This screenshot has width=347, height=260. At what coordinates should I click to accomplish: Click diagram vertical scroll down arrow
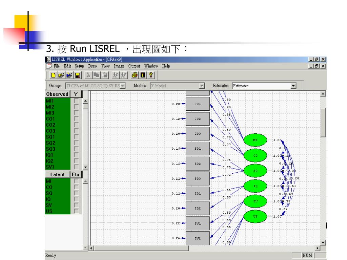323,242
